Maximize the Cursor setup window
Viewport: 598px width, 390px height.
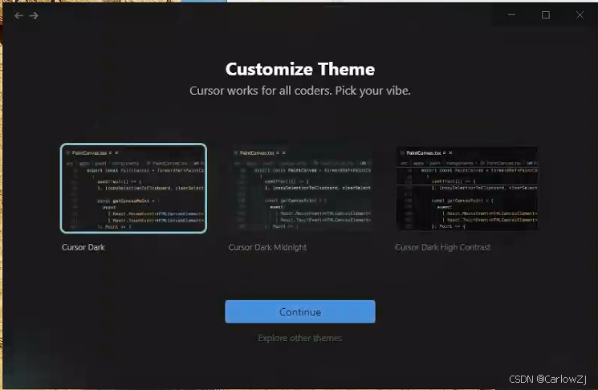coord(546,15)
